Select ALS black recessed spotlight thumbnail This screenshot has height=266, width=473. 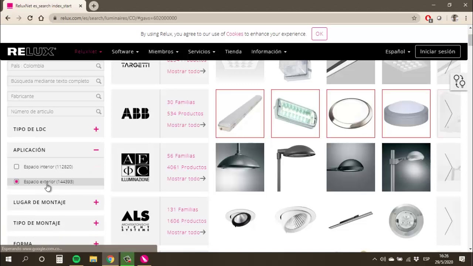click(x=240, y=221)
